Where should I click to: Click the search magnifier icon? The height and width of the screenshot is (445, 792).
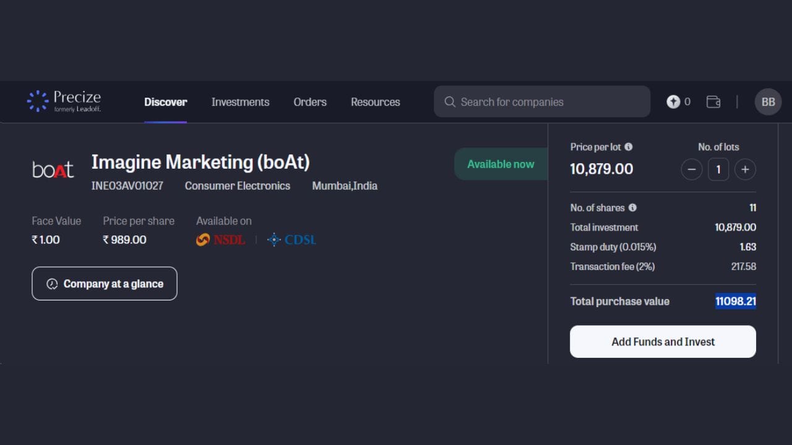tap(450, 102)
